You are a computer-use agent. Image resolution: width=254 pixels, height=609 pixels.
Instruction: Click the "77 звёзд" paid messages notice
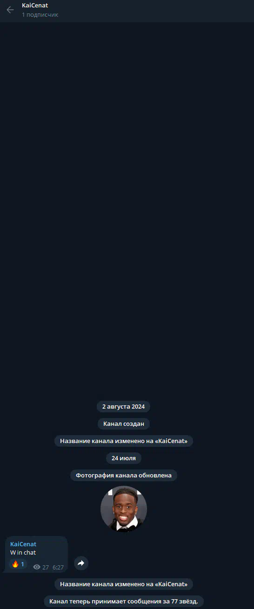[124, 602]
